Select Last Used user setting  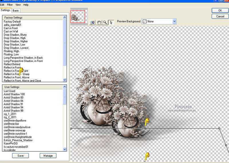point(9,91)
